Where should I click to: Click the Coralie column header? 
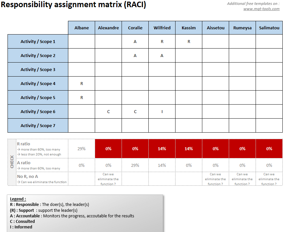coord(135,28)
